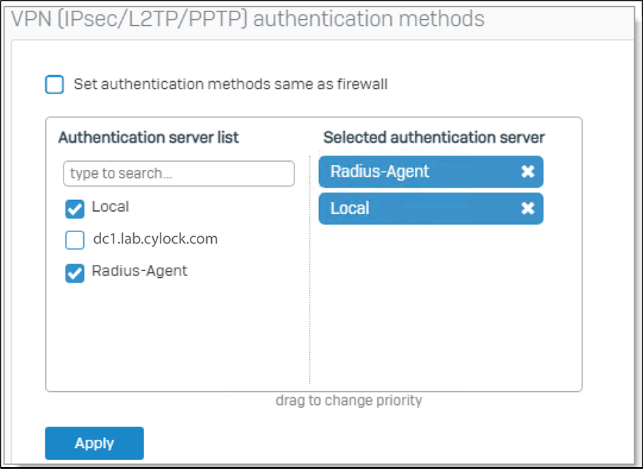The width and height of the screenshot is (643, 469).
Task: Uncheck the Local server checkbox
Action: coord(74,209)
